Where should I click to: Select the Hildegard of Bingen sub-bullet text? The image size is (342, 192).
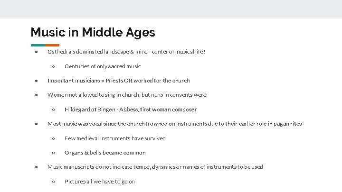(x=131, y=110)
